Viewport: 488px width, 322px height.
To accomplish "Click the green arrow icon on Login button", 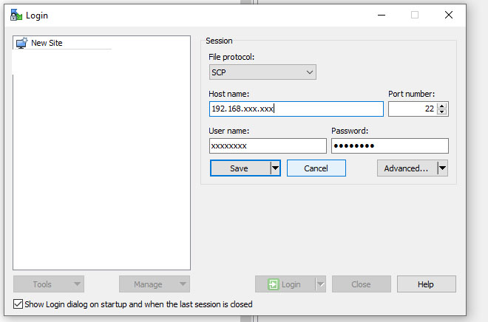I will point(274,284).
